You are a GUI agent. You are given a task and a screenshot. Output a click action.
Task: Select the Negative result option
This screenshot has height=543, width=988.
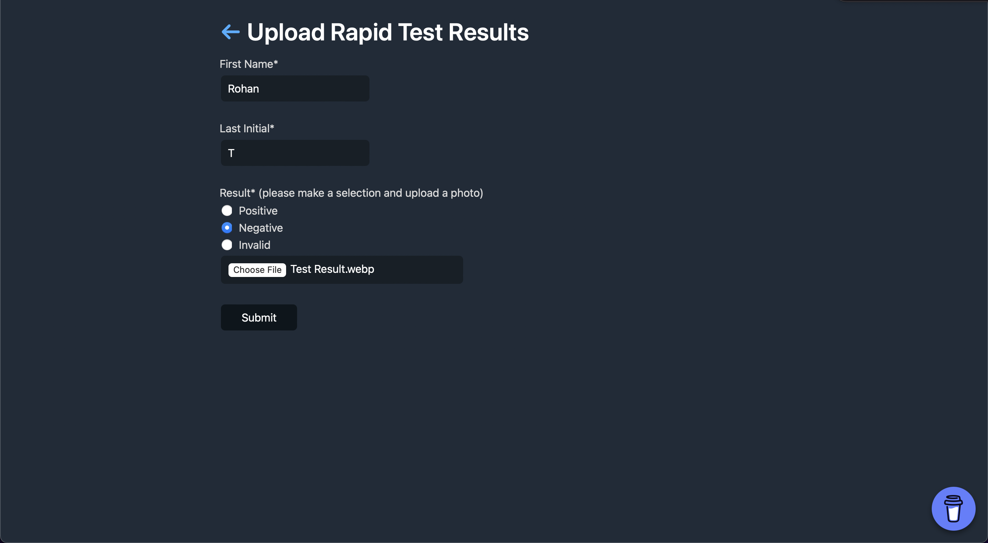coord(227,227)
